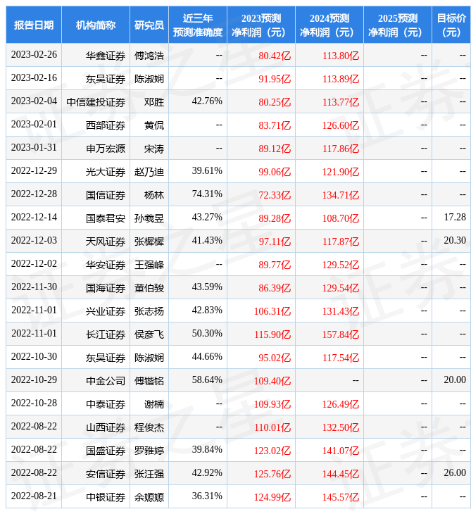Click the 机构简称 column header
The image size is (471, 514).
(x=96, y=25)
